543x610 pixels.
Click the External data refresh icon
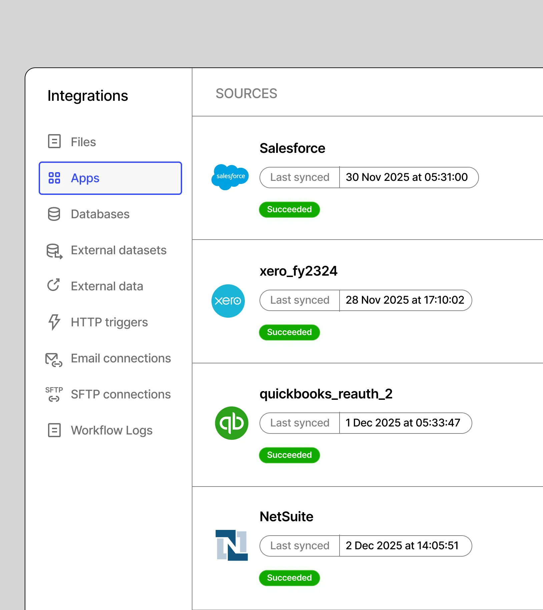pos(54,285)
